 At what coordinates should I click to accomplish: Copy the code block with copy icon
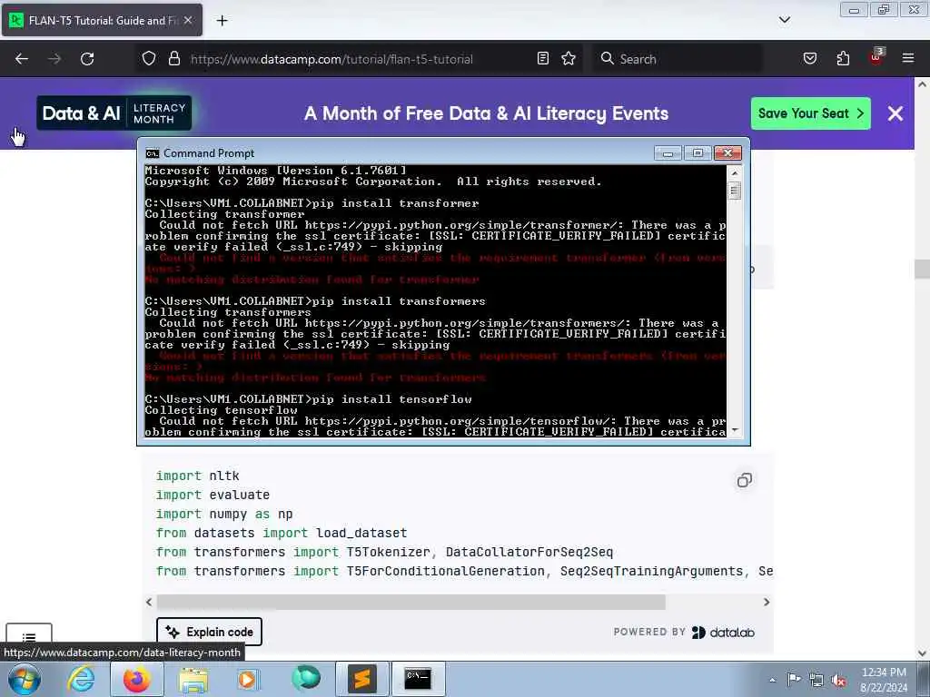pos(745,480)
